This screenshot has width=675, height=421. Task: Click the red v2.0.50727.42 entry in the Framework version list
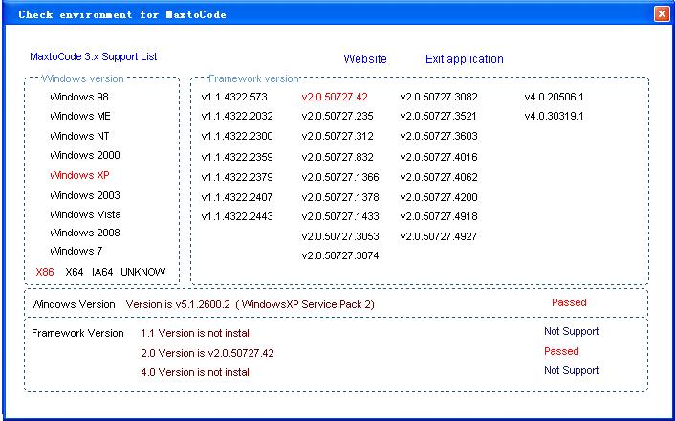335,97
